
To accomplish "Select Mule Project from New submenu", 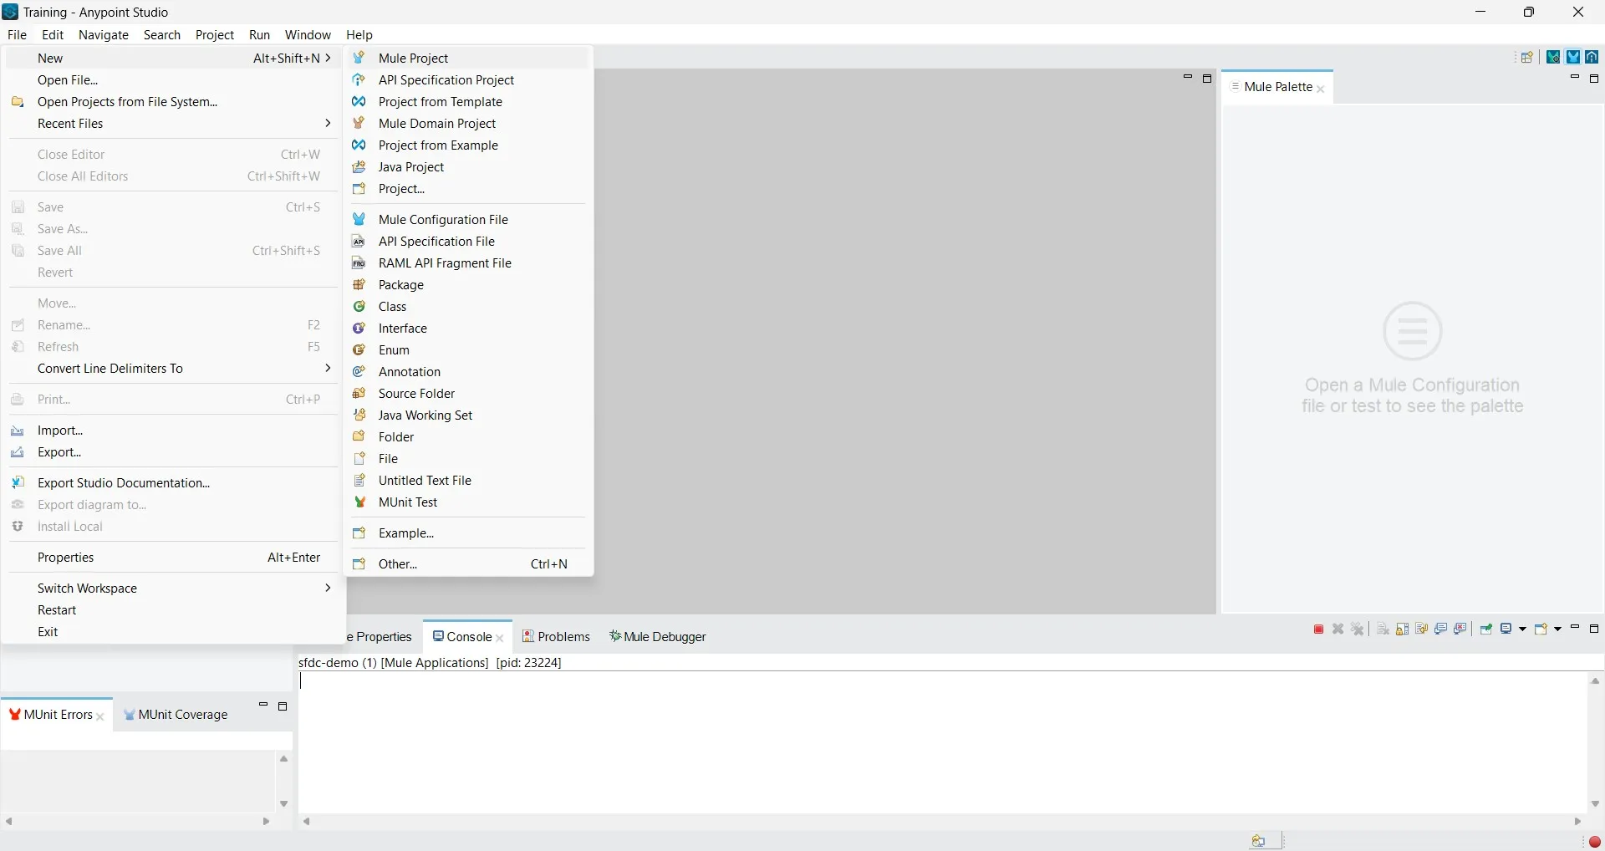I will point(469,58).
